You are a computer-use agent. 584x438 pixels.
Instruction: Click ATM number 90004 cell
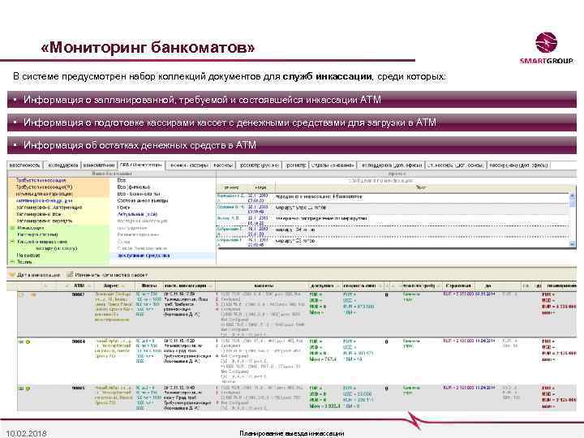[78, 341]
